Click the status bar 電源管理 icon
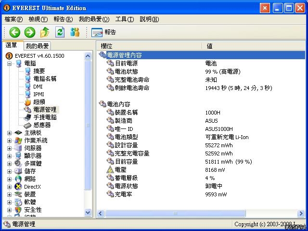The width and height of the screenshot is (308, 231). click(7, 224)
